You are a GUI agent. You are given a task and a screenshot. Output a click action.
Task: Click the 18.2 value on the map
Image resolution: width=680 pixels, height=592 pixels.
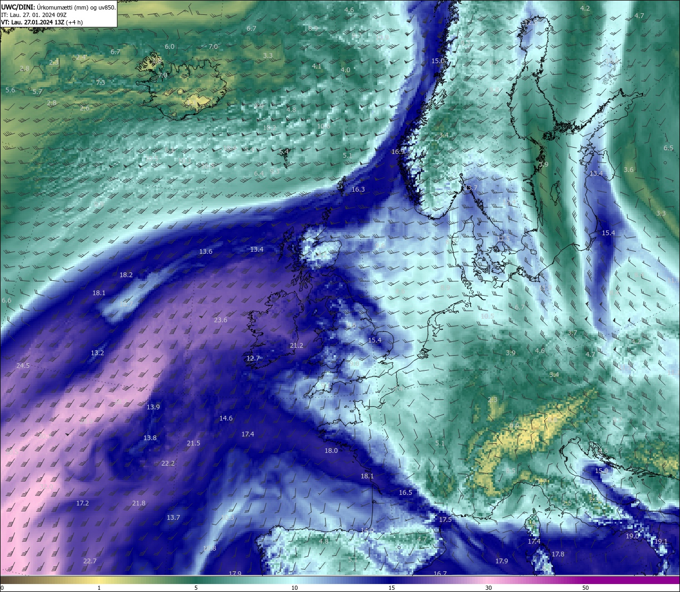coord(126,274)
